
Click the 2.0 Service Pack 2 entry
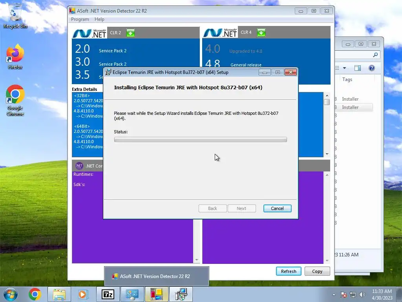pos(101,49)
